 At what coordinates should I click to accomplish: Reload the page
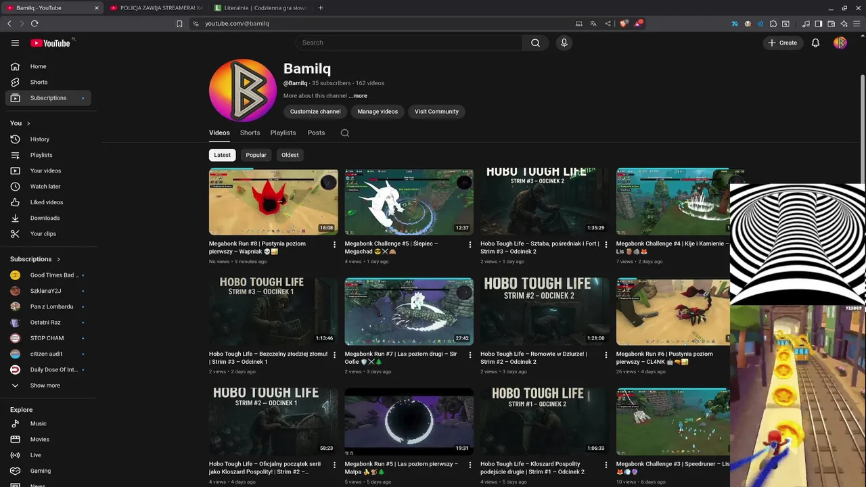tap(35, 24)
